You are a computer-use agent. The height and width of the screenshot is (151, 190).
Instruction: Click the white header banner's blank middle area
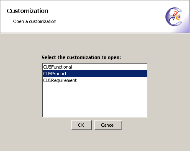coord(109,16)
